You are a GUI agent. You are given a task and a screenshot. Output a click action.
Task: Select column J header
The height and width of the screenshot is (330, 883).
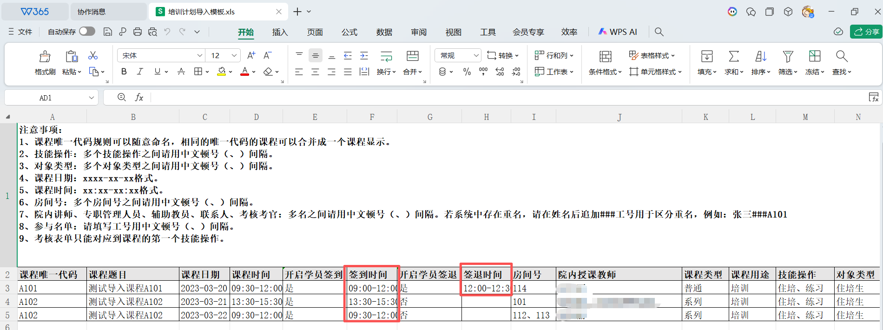point(619,117)
